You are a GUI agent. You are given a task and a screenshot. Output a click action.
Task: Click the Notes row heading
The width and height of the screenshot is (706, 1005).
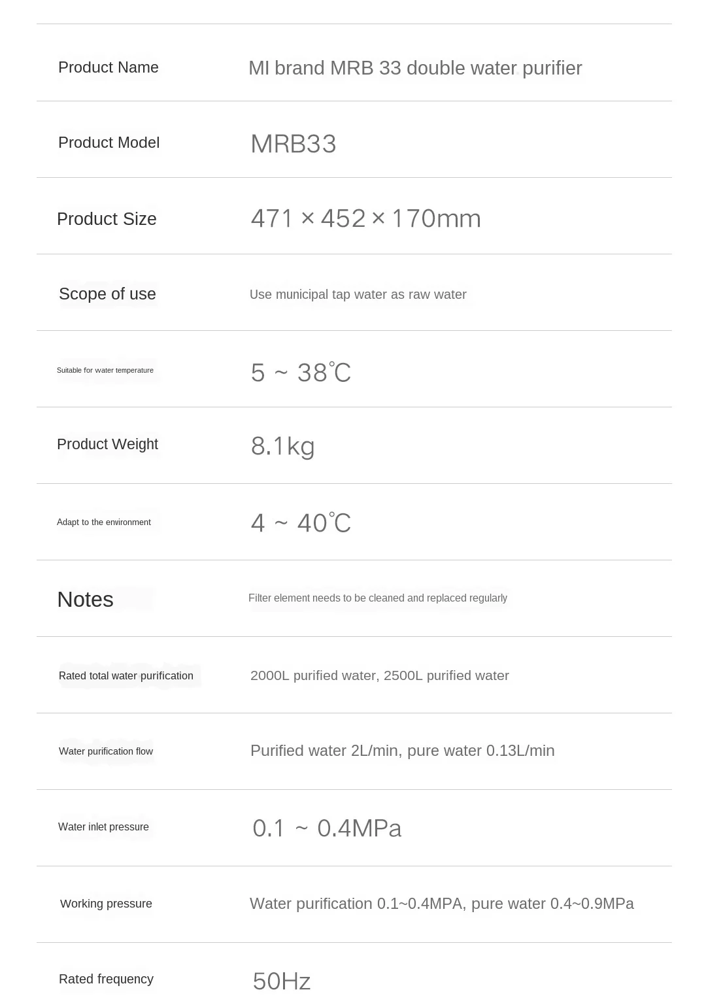click(x=86, y=600)
